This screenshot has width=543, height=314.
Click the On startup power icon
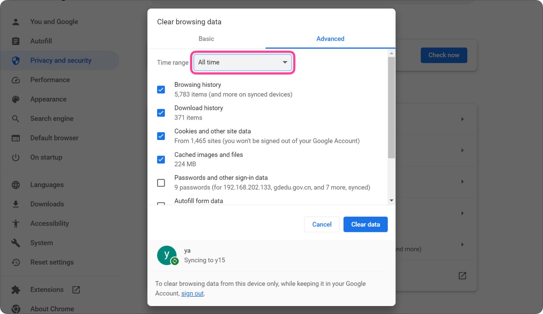tap(16, 157)
